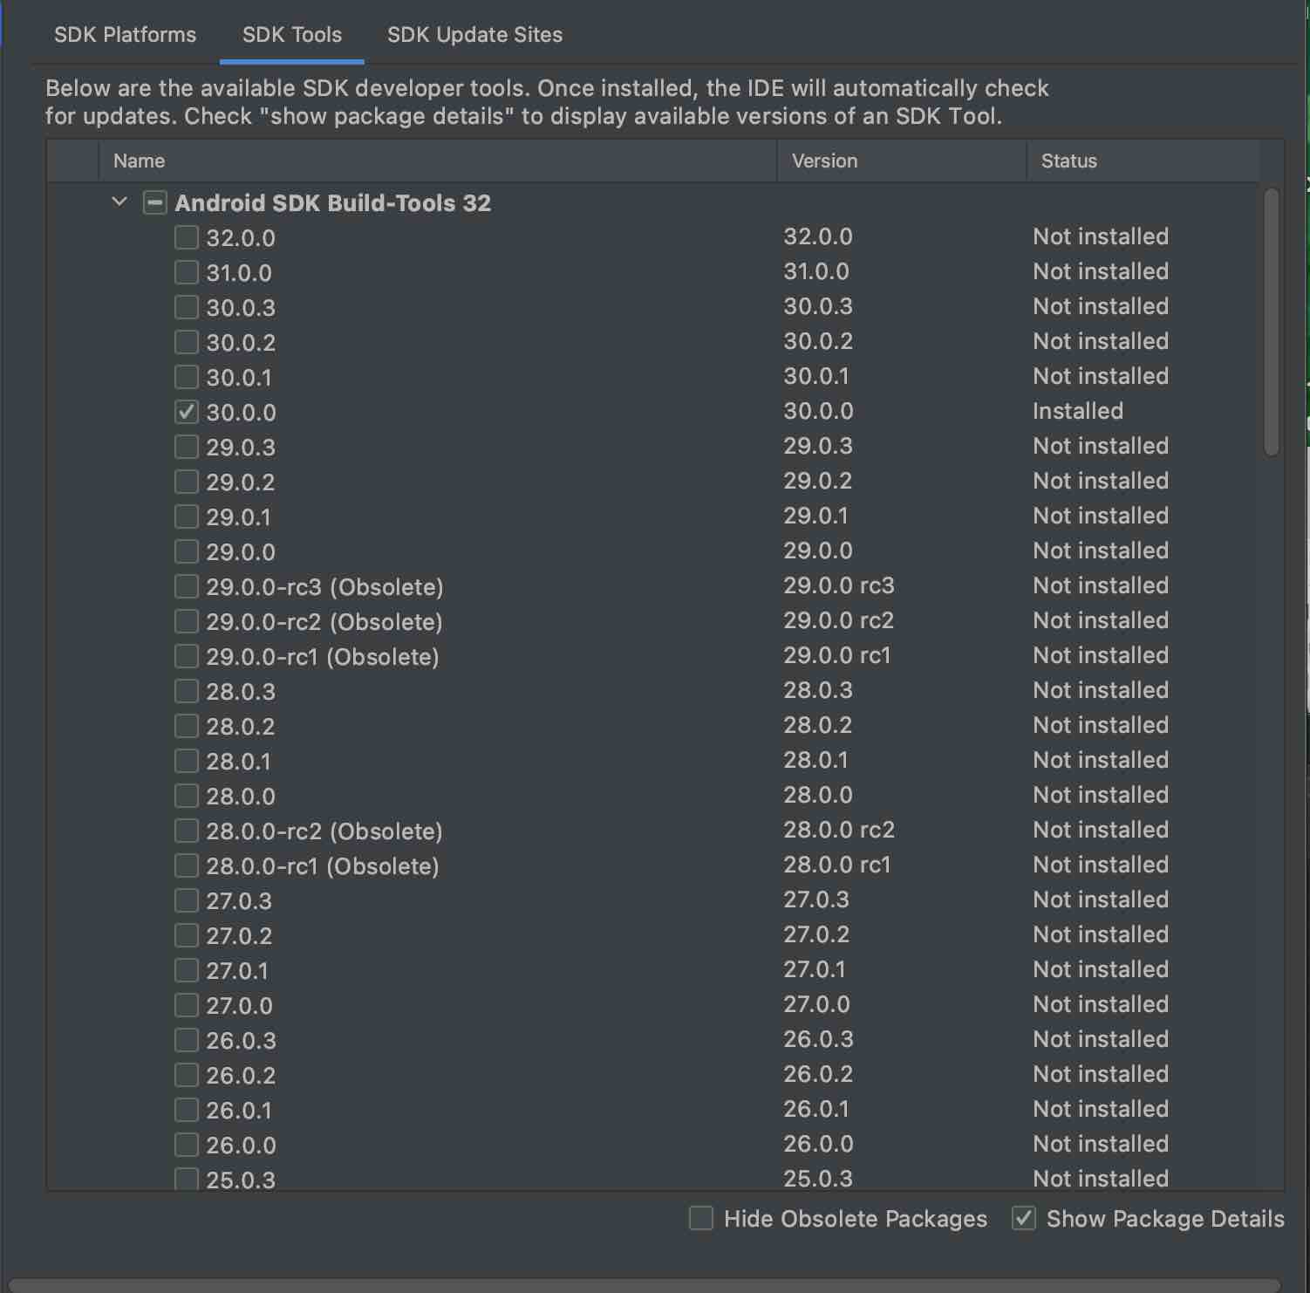Select the 26.0.2 row name
The height and width of the screenshot is (1293, 1310).
point(241,1076)
